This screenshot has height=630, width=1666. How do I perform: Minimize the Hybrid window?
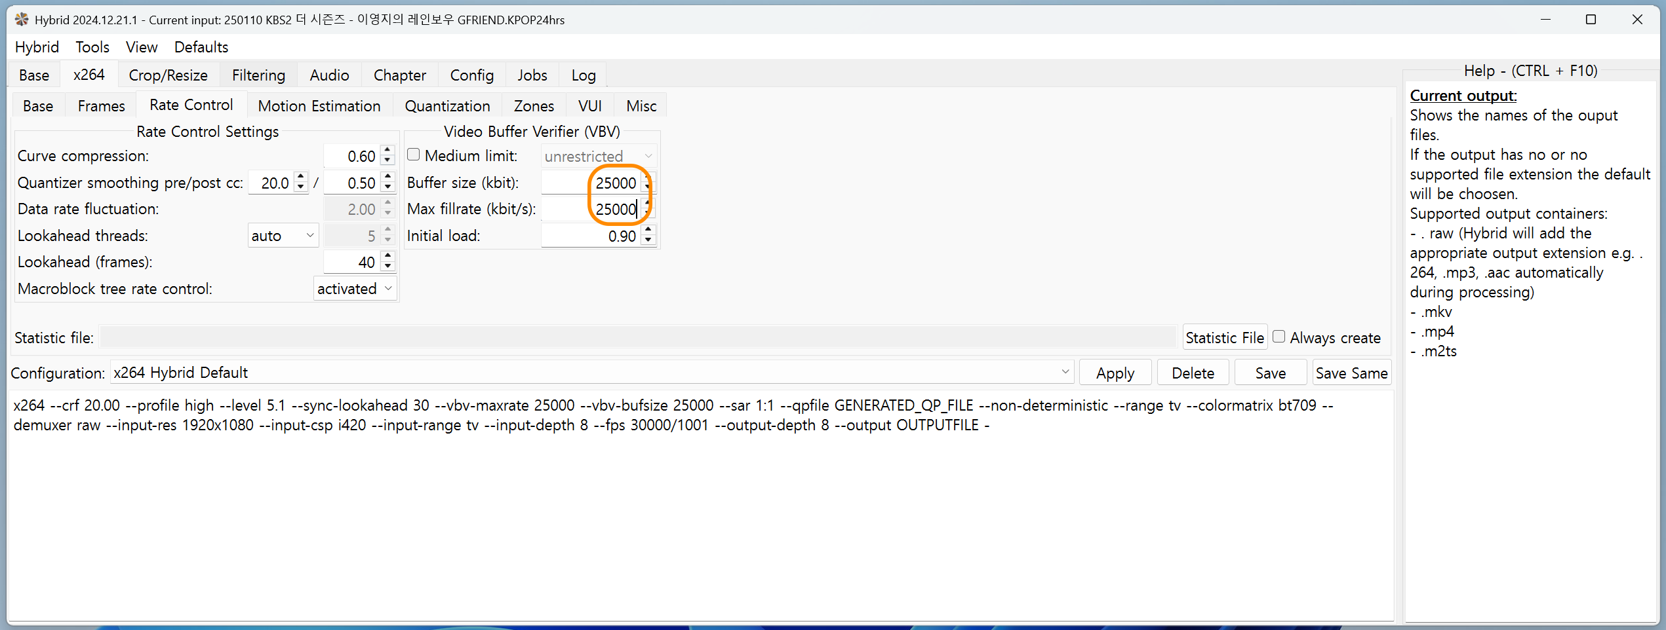pyautogui.click(x=1545, y=20)
